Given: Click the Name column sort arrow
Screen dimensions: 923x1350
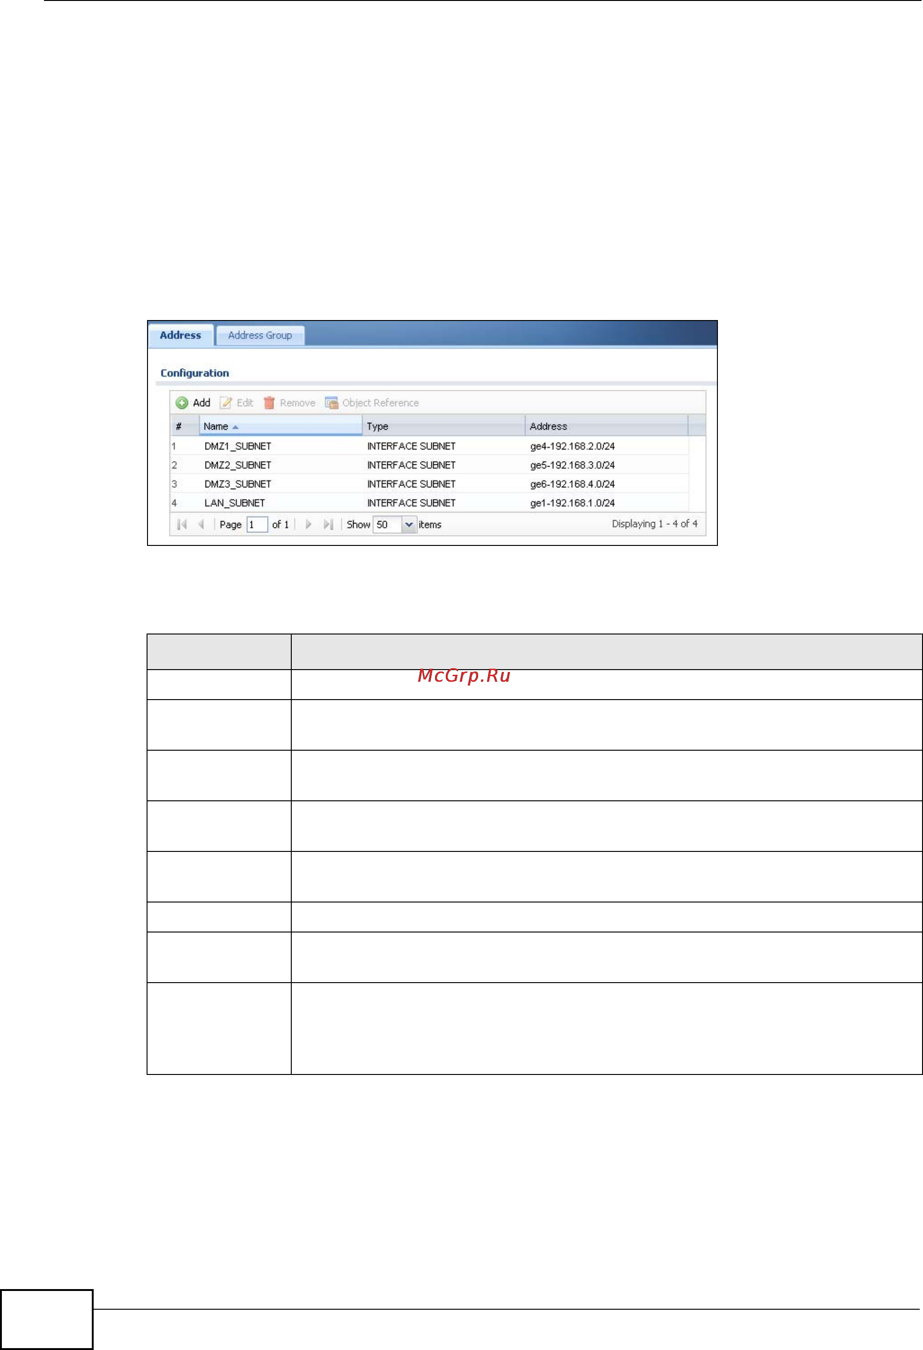Looking at the screenshot, I should [x=235, y=427].
